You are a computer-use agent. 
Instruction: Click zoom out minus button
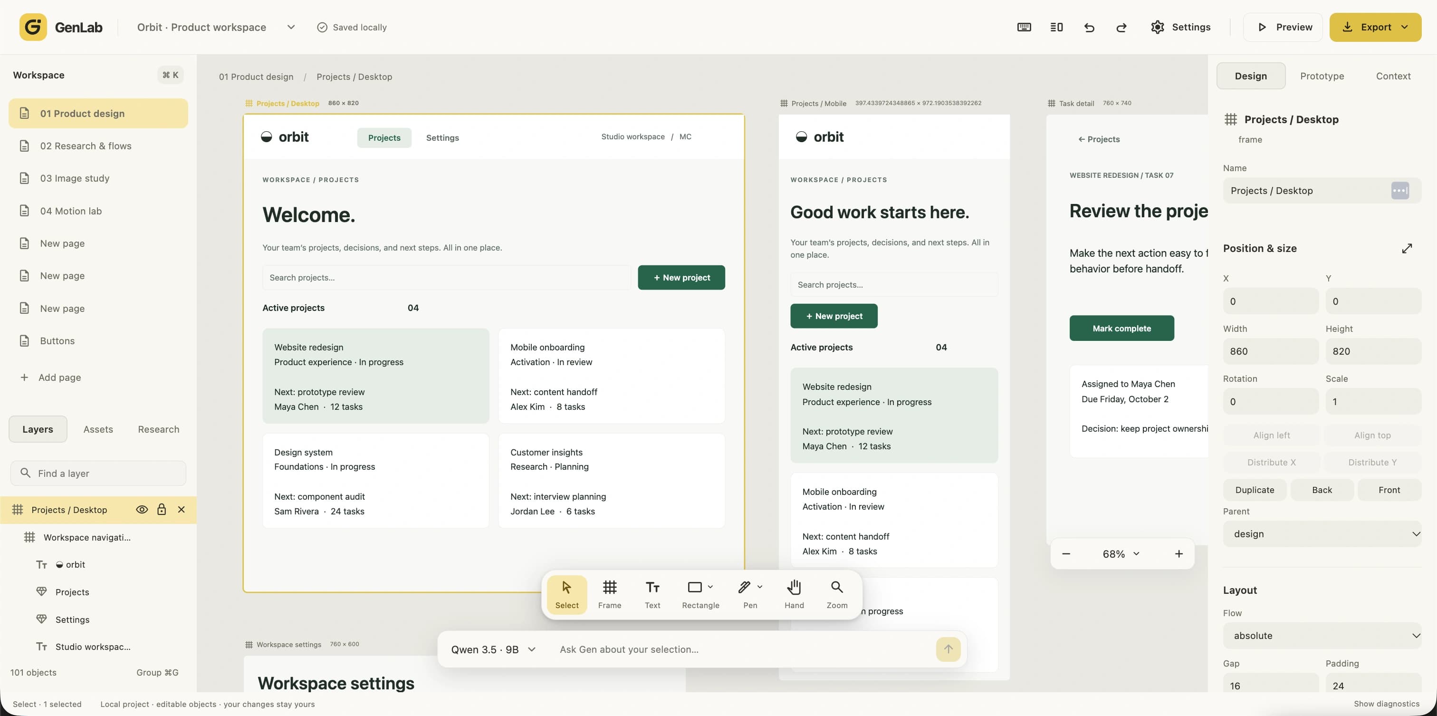tap(1066, 554)
